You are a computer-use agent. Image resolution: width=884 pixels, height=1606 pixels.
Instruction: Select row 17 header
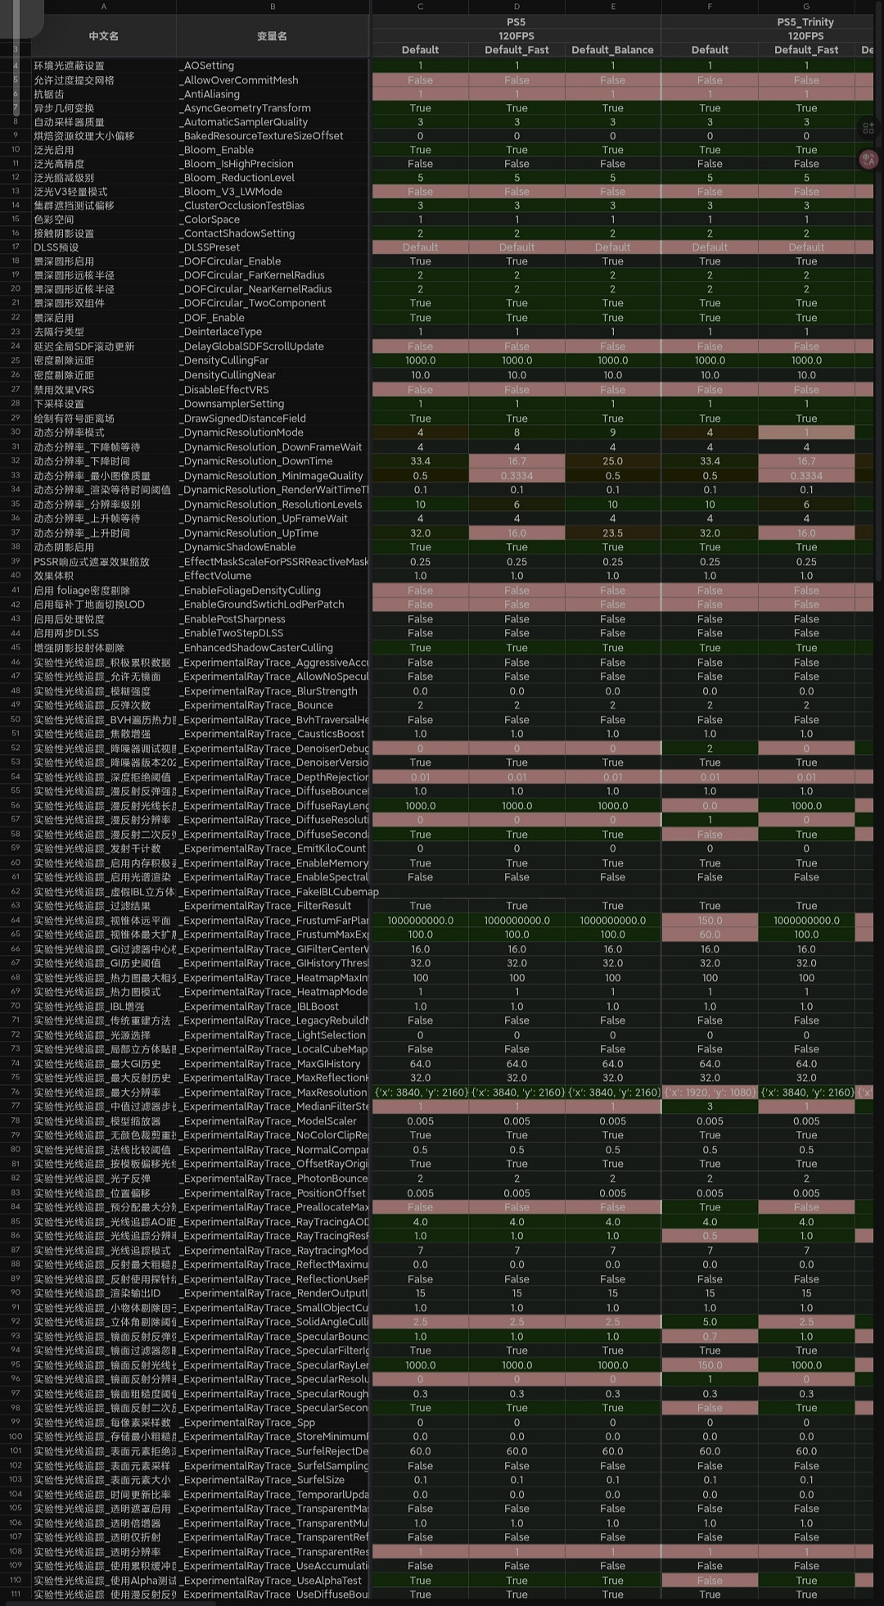coord(16,247)
